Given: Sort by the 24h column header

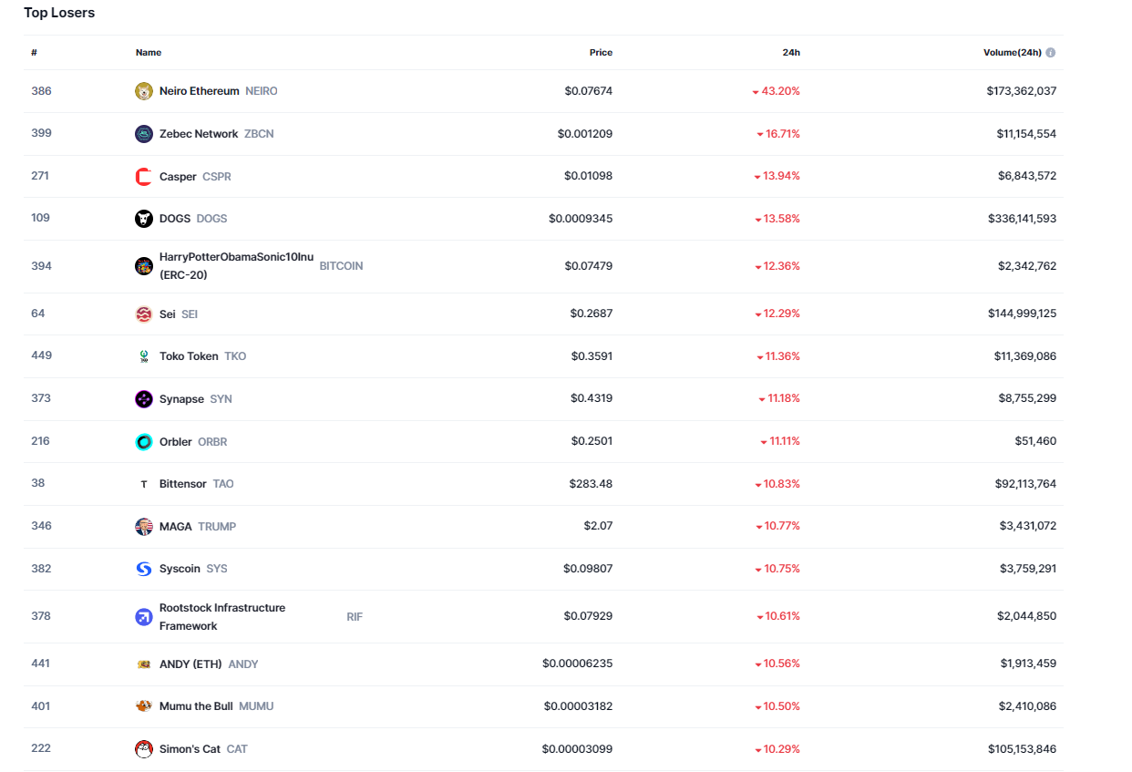Looking at the screenshot, I should tap(791, 53).
